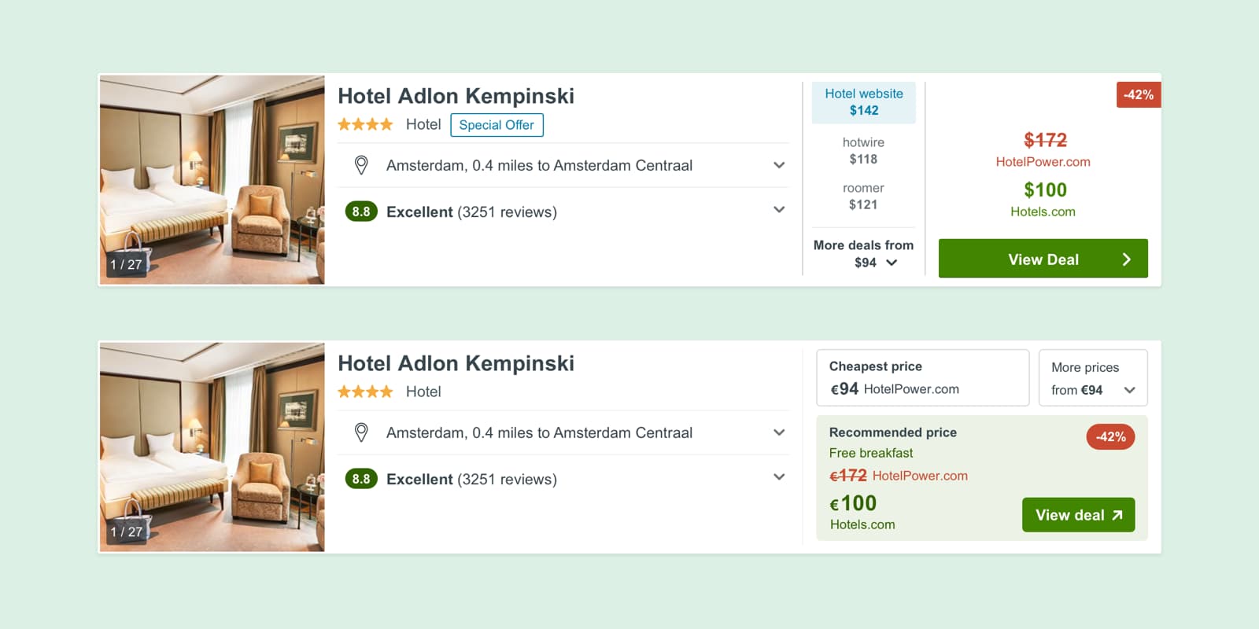This screenshot has width=1259, height=629.
Task: Click the 8.8 rating badge in bottom card
Action: click(x=361, y=479)
